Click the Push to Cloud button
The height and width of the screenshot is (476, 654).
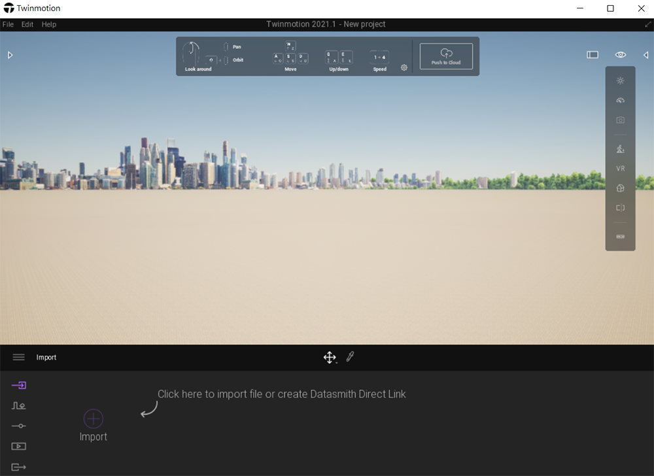pyautogui.click(x=446, y=56)
